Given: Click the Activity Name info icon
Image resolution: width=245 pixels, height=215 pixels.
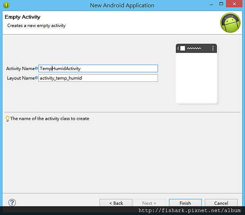Looking at the screenshot, I should coord(36,68).
